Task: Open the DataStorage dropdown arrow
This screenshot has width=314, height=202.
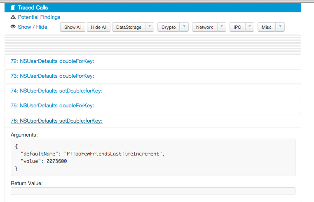Action: coord(150,27)
